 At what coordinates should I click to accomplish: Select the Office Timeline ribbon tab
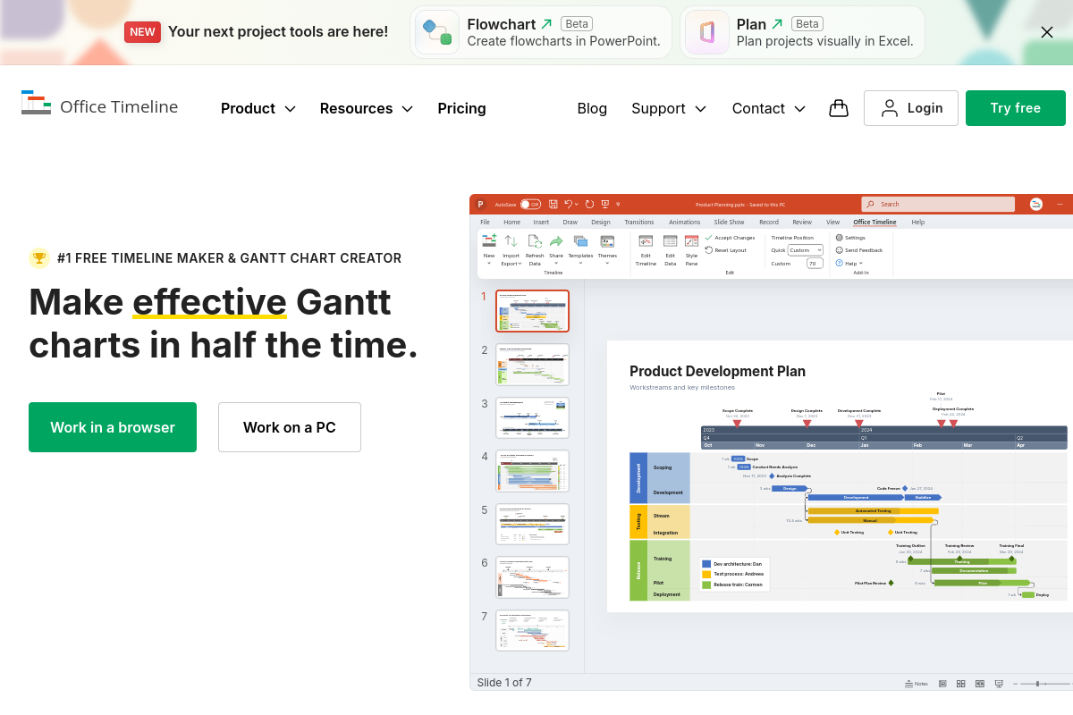874,222
